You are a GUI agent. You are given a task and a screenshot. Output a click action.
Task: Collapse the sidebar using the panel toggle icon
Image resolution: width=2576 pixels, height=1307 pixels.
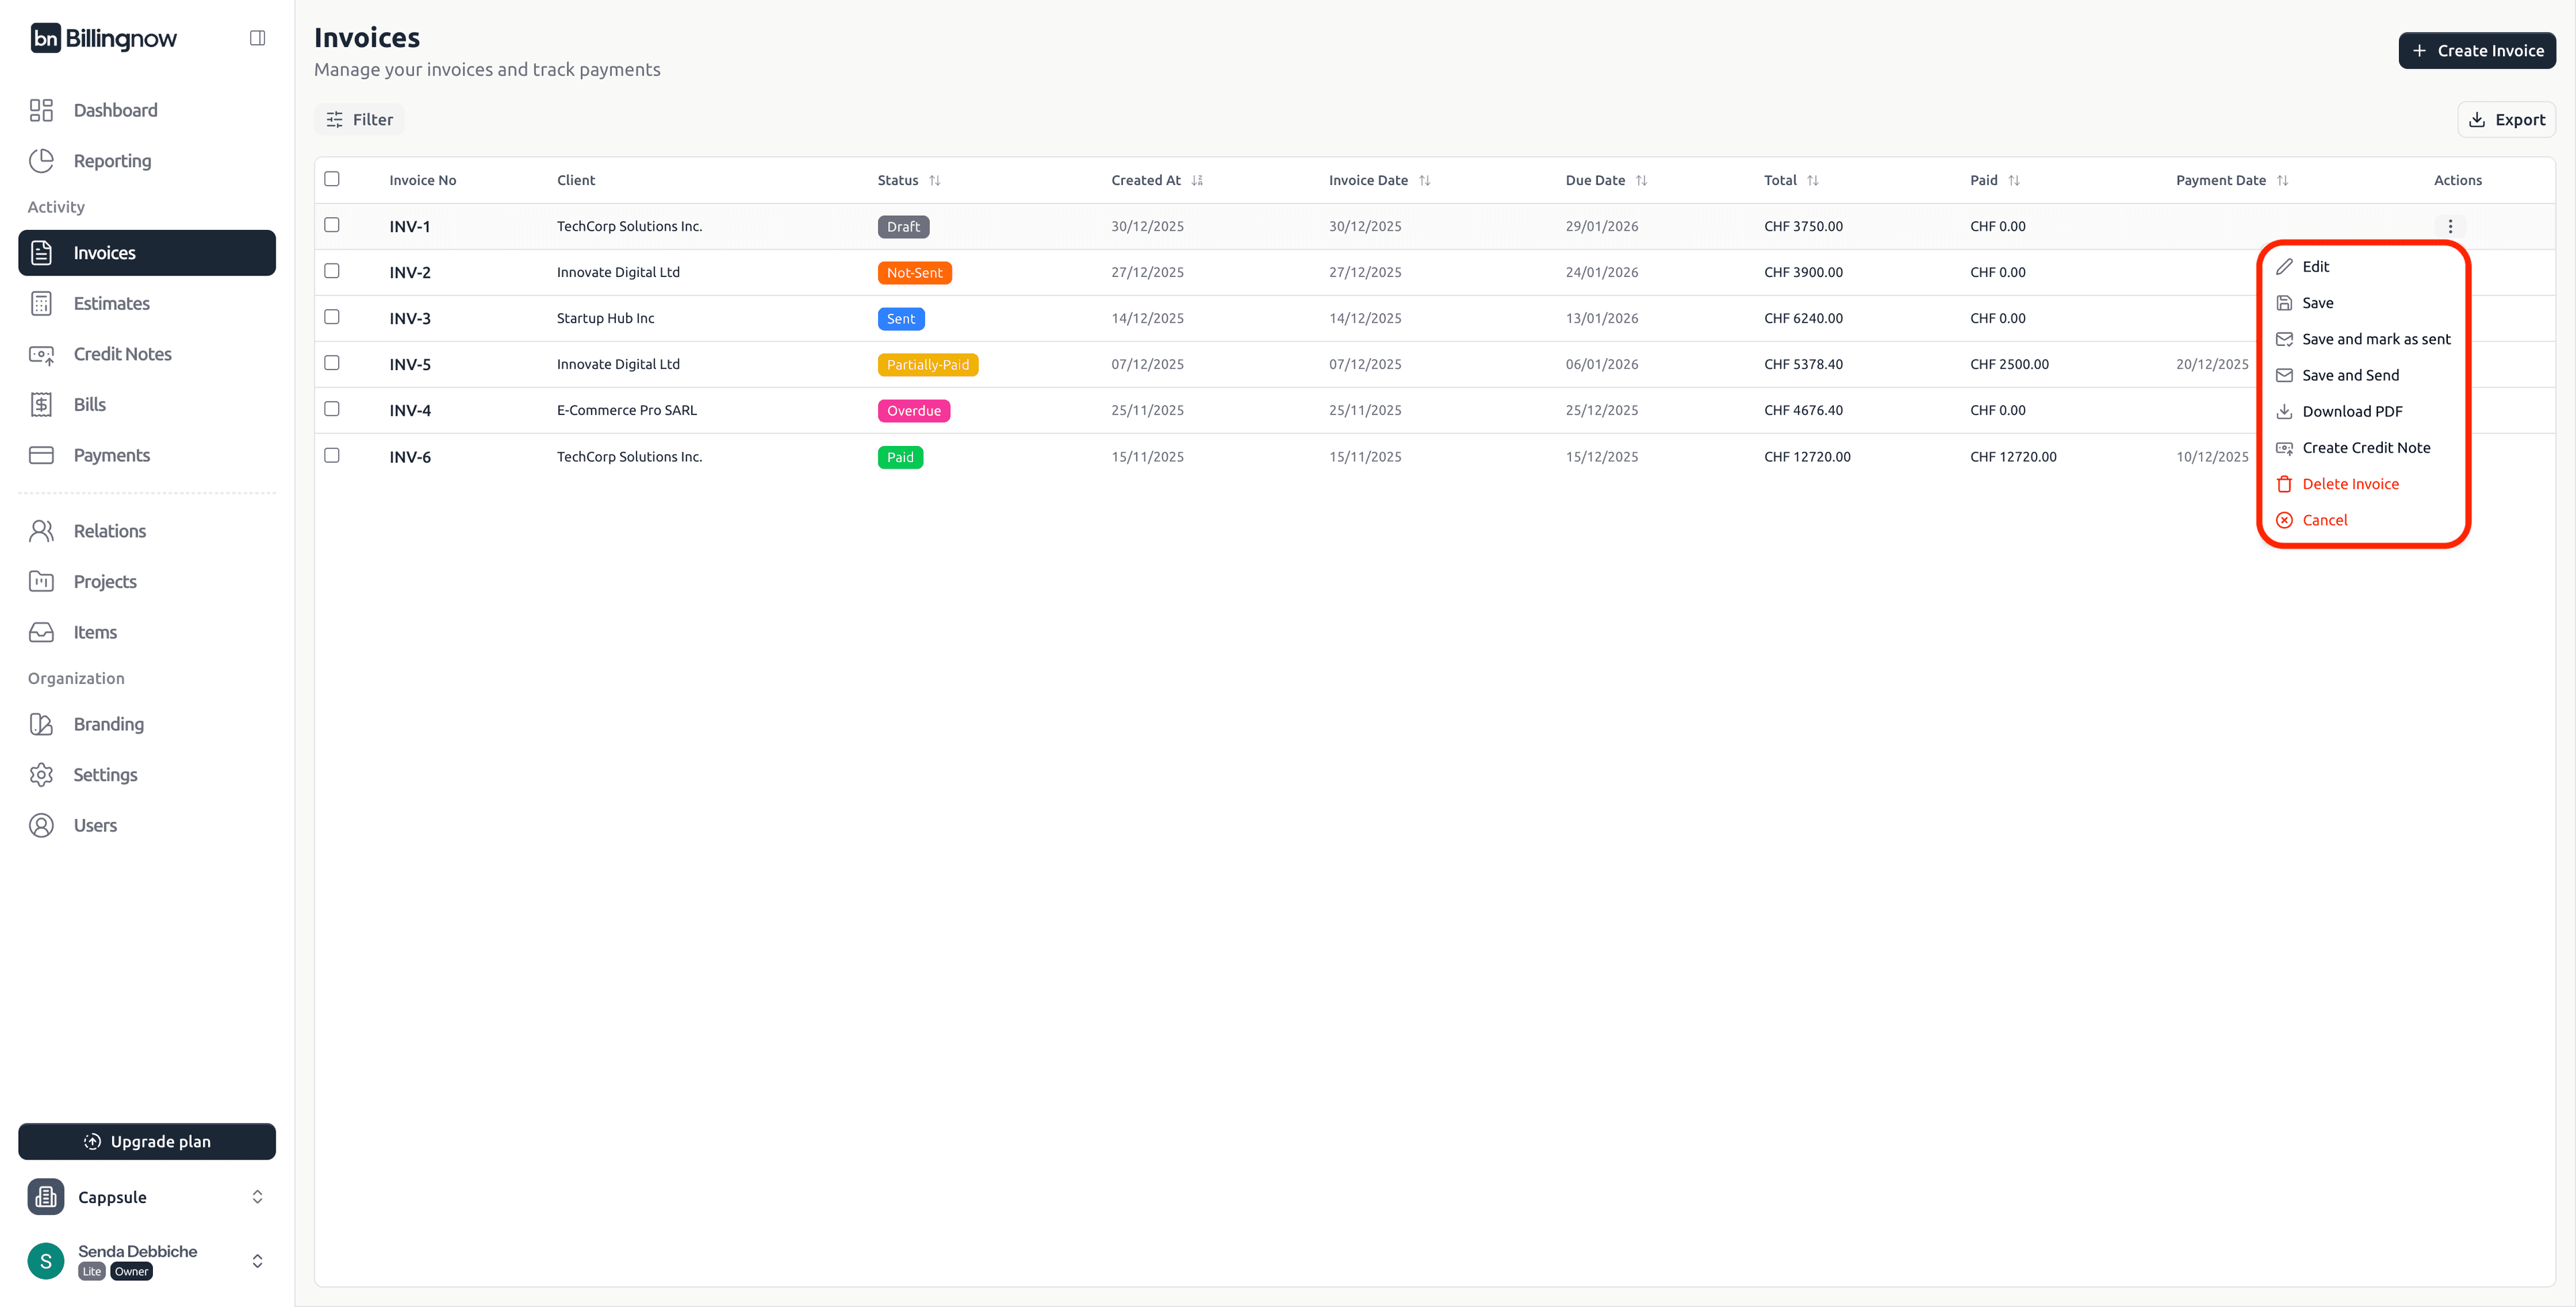(257, 37)
